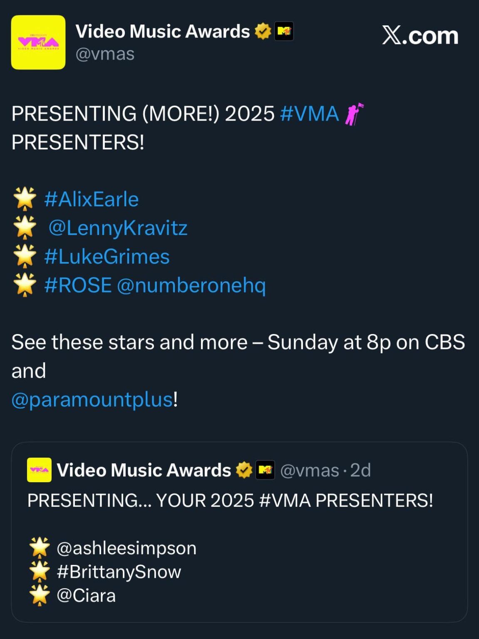Click the 2d timestamp on quoted tweet
The image size is (479, 639).
coord(360,469)
